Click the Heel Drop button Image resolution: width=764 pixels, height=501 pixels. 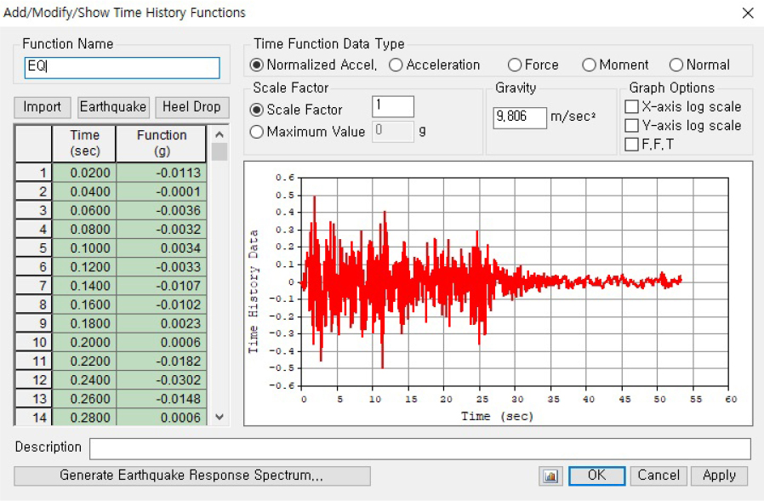(x=192, y=107)
